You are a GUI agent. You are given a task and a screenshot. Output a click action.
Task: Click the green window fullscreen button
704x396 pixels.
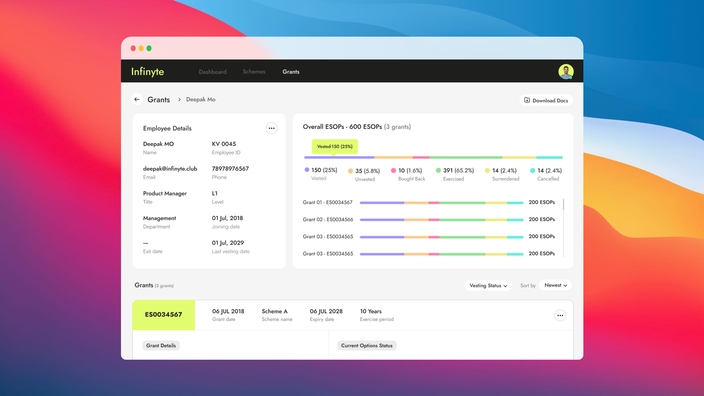[149, 48]
